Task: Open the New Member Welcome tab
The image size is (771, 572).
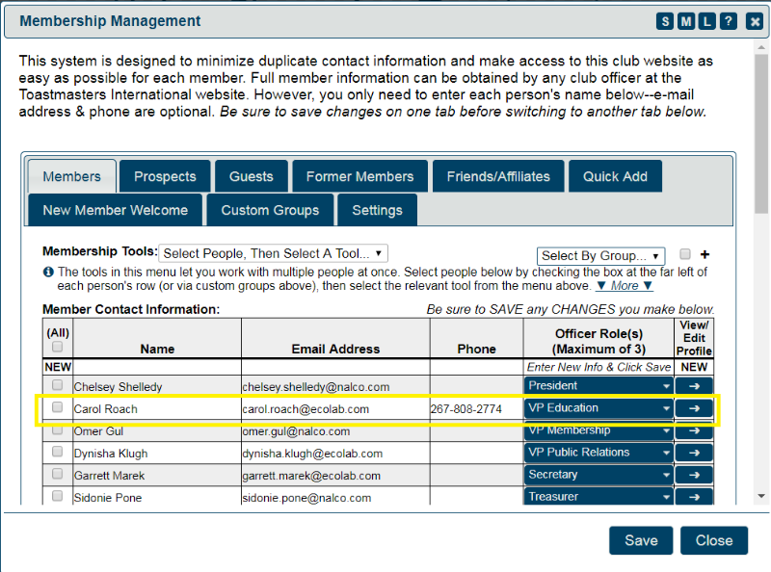Action: [115, 210]
